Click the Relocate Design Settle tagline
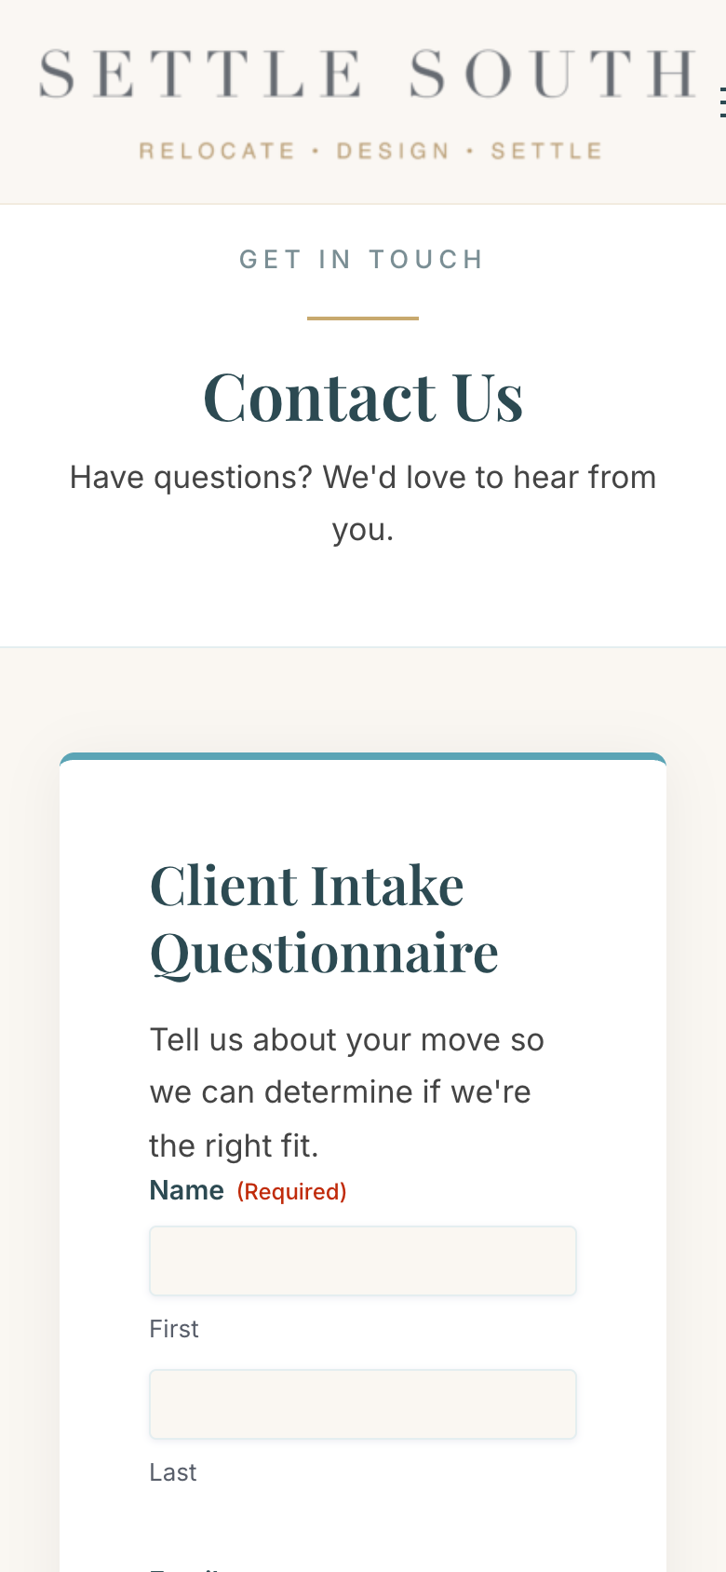This screenshot has width=726, height=1572. click(x=370, y=151)
